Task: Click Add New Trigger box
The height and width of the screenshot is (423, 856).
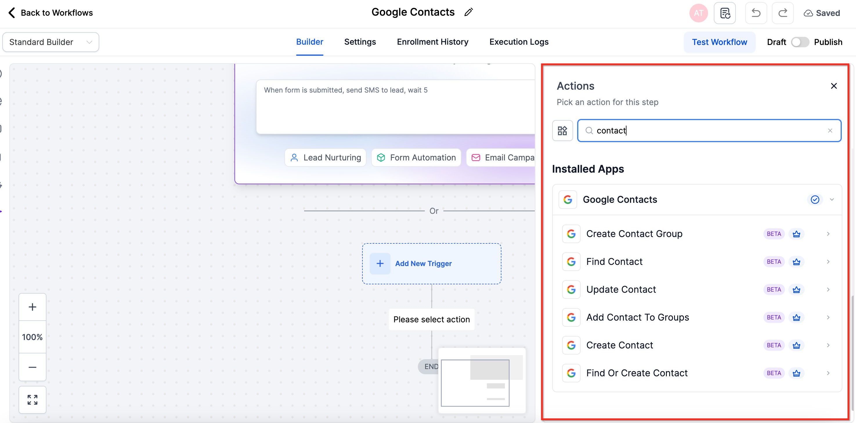Action: click(431, 263)
